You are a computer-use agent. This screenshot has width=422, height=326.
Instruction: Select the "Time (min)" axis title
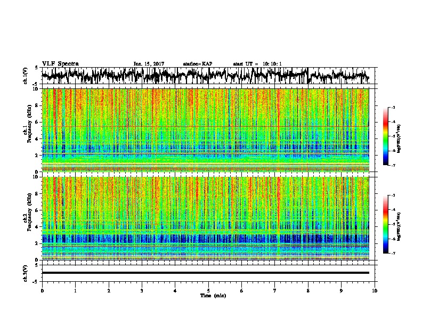tap(213, 296)
